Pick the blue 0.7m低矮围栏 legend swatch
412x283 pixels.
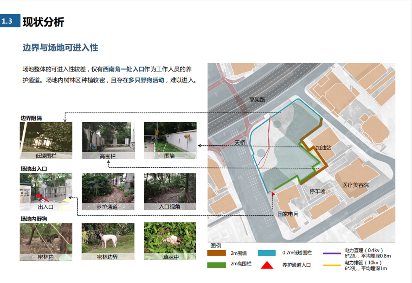tap(267, 253)
